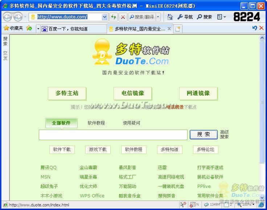Screen dimensions: 267x210
Task: Click the 游戏下载 button
Action: pos(98,150)
